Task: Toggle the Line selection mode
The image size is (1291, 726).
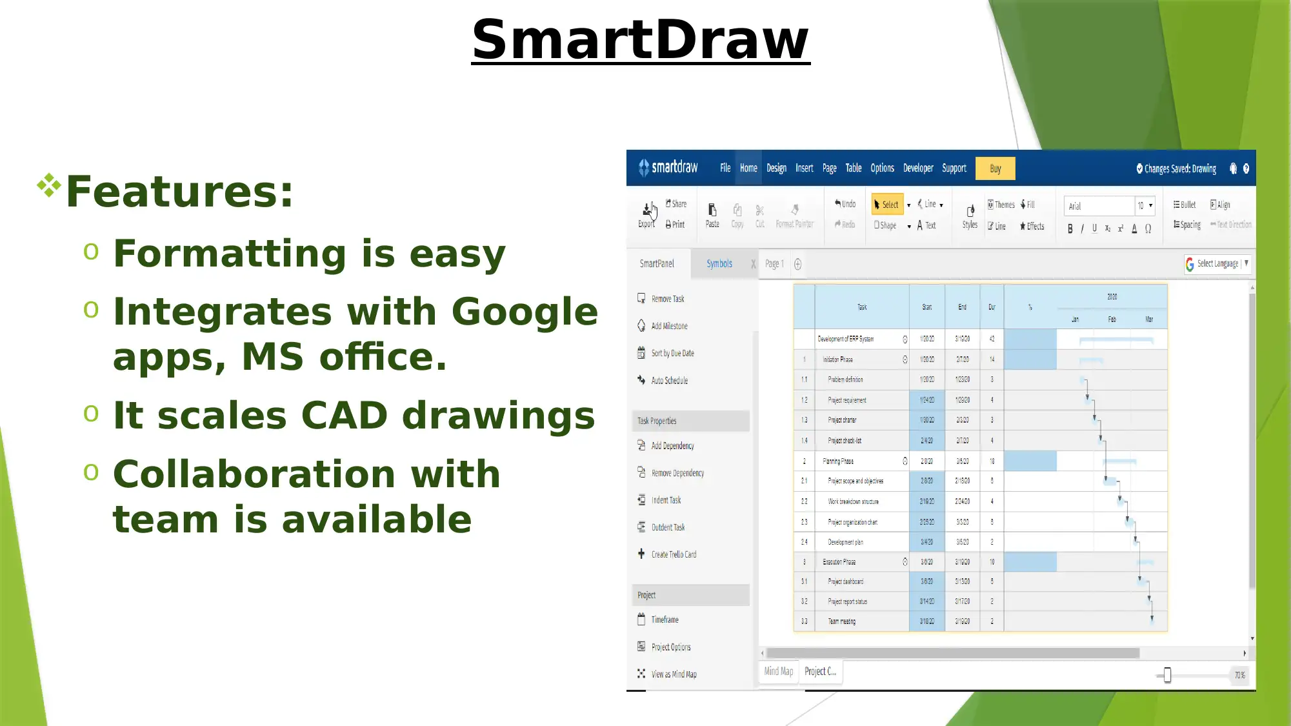Action: (x=928, y=205)
